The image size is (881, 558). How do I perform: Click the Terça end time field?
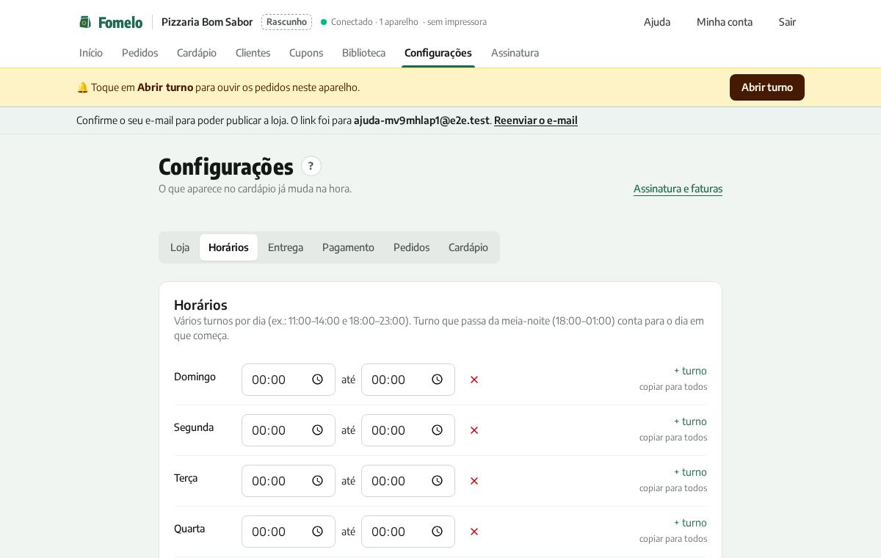tap(408, 481)
